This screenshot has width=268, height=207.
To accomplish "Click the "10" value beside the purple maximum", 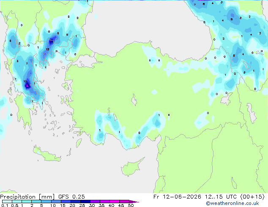I will click(25, 81).
